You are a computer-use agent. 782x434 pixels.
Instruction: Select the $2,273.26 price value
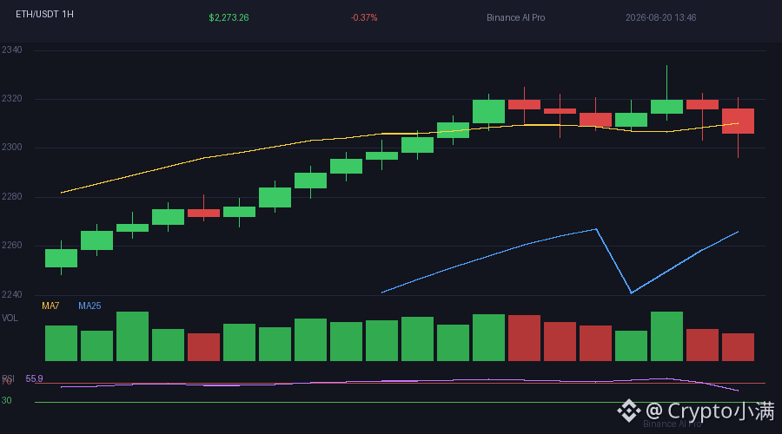(x=229, y=18)
